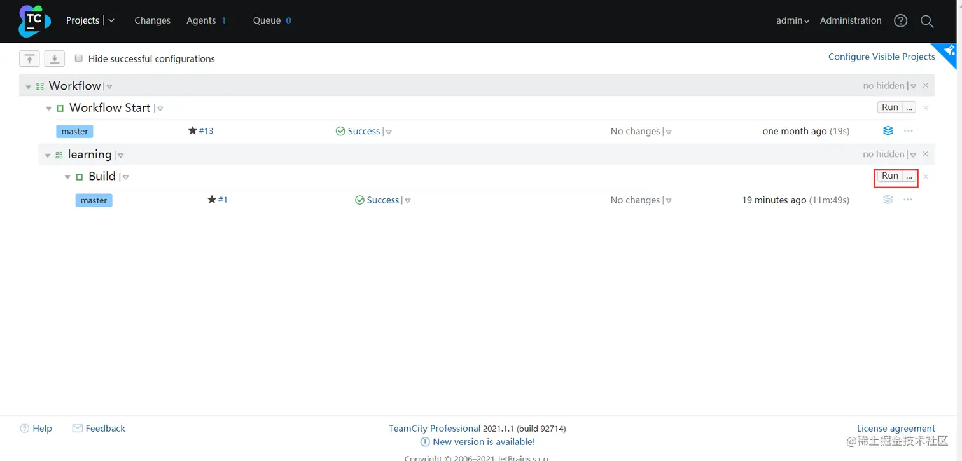The image size is (962, 461).
Task: Hide the learning project with its X
Action: click(926, 154)
